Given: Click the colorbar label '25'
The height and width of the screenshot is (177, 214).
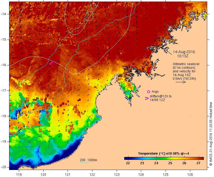Looking at the screenshot, I should [x=170, y=163].
